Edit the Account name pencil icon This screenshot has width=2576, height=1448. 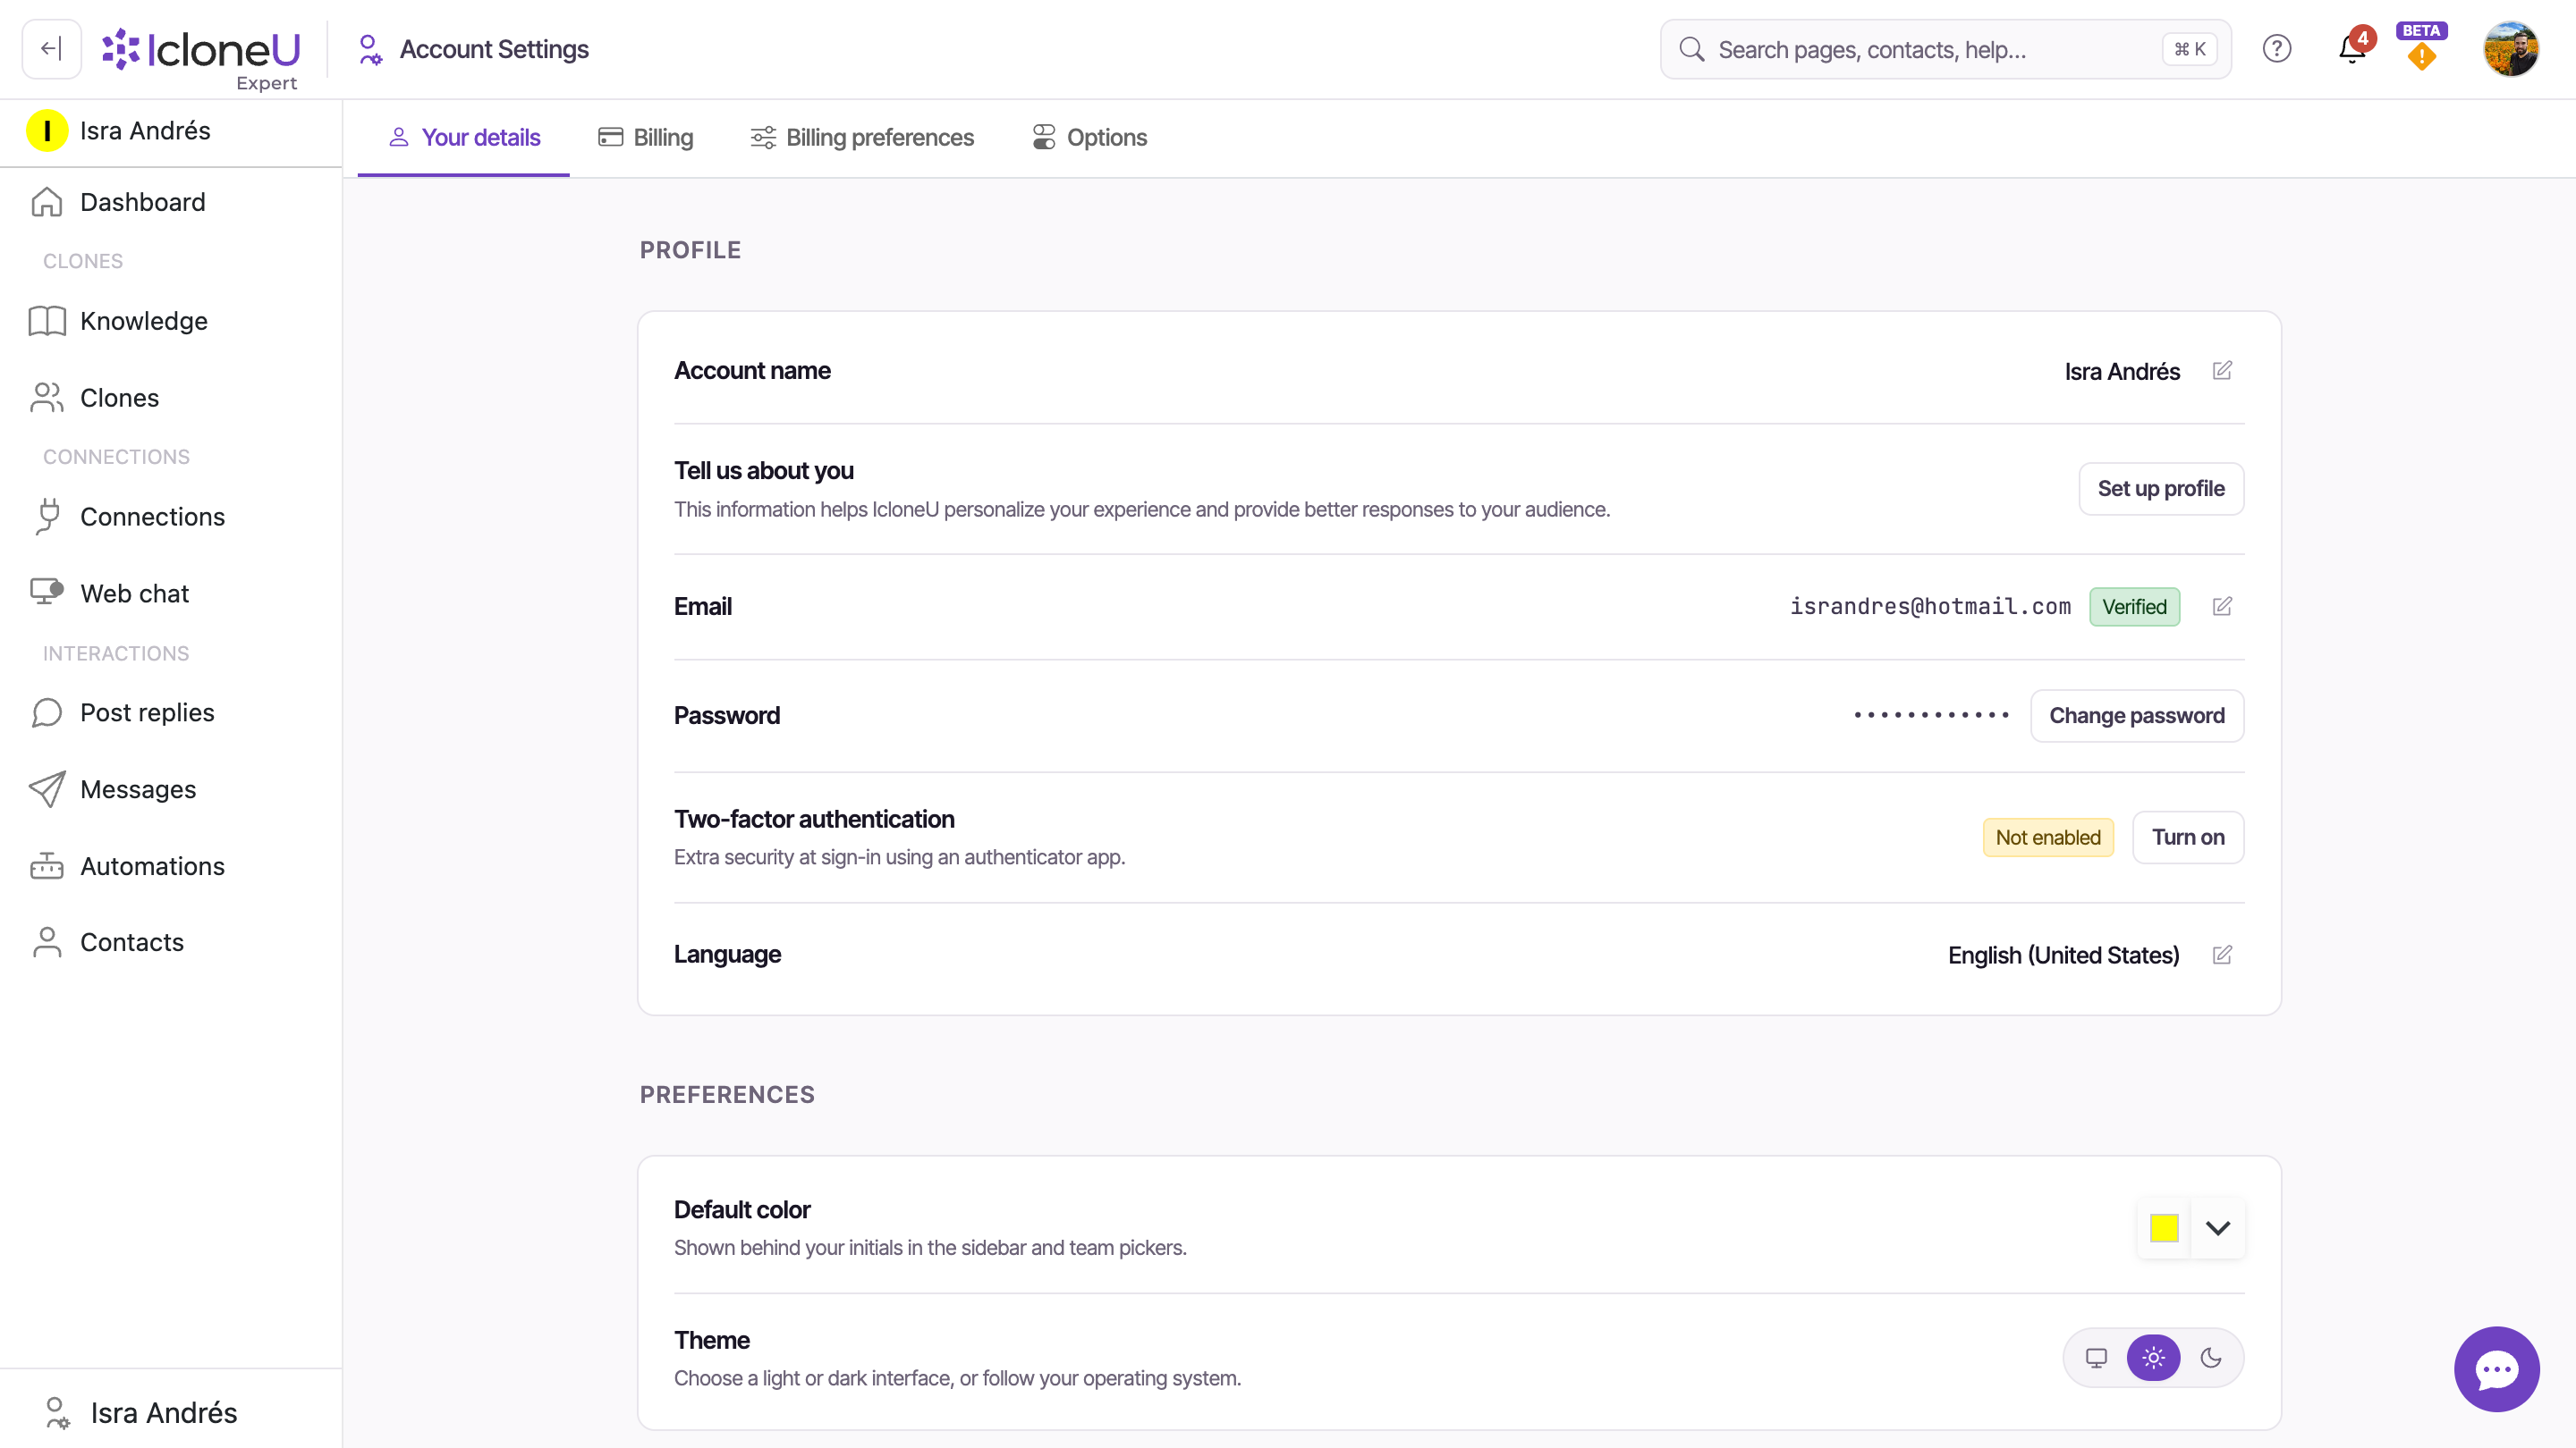2222,371
